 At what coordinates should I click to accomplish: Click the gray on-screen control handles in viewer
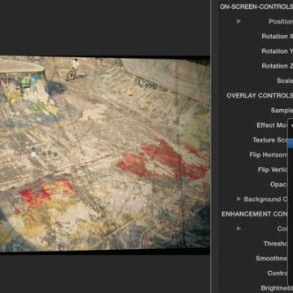(47, 153)
